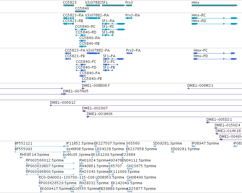Select the SF1-RB transcript
The width and height of the screenshot is (242, 193).
(108, 35)
